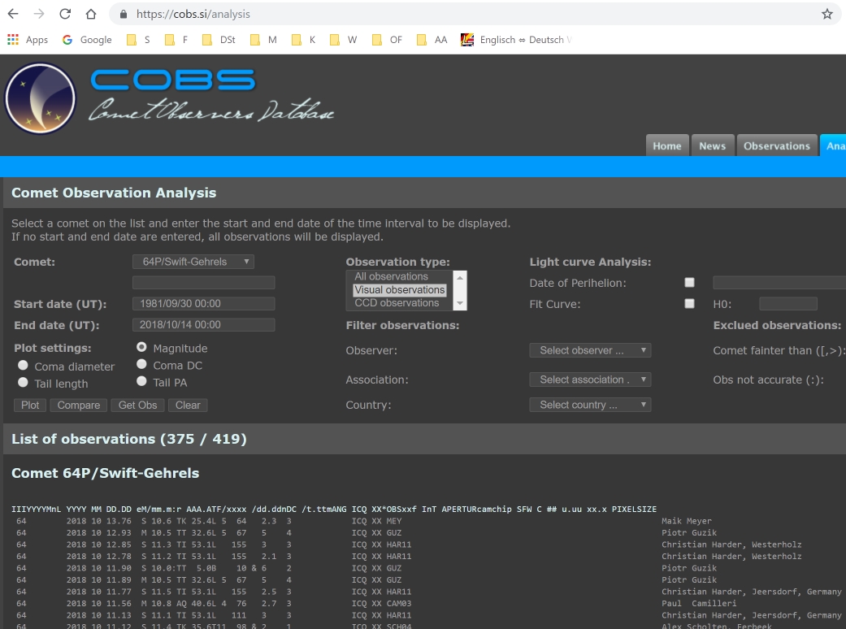Open the S bookmark folder
This screenshot has width=846, height=629.
tap(139, 39)
